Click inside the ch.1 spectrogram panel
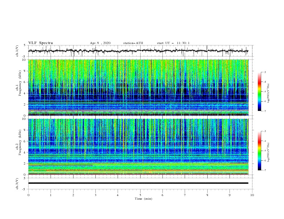This screenshot has width=284, height=219. [138, 87]
